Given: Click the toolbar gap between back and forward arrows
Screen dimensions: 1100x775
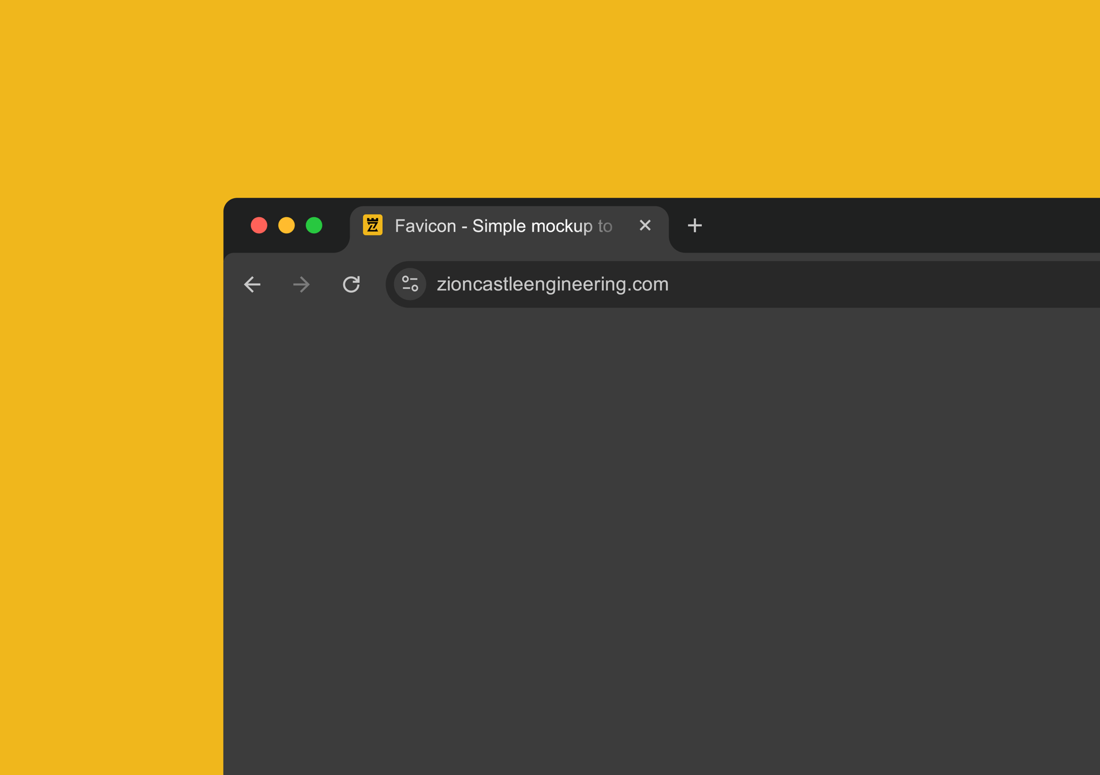Looking at the screenshot, I should click(x=277, y=284).
